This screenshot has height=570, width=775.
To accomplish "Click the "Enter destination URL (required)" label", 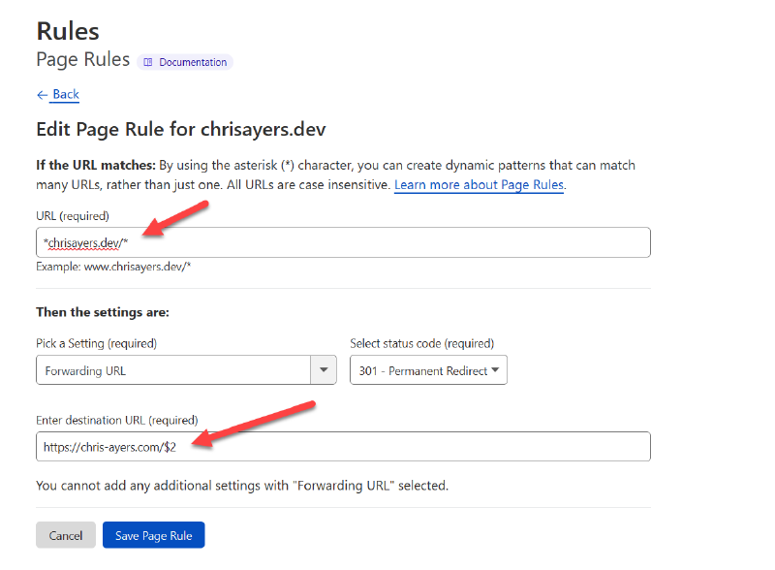I will (x=116, y=420).
